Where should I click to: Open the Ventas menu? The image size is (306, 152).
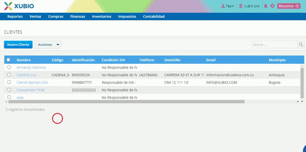point(35,17)
